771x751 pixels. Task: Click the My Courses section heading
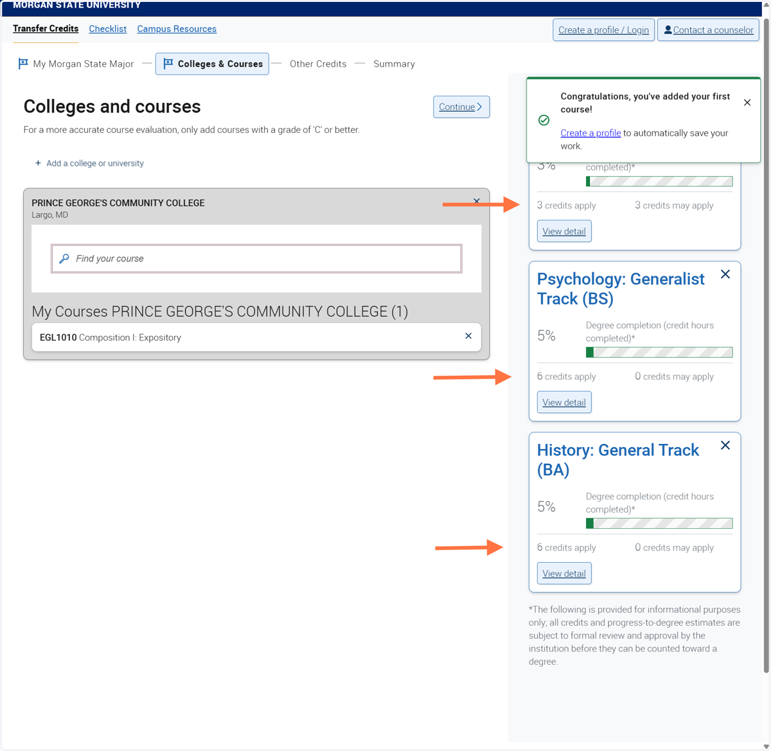coord(220,311)
